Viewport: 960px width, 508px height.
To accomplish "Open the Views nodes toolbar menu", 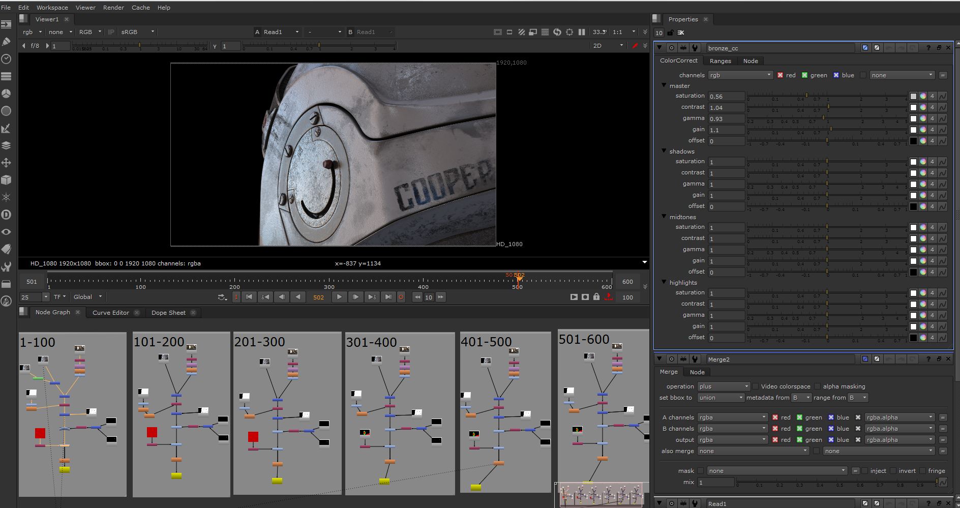I will [x=6, y=232].
